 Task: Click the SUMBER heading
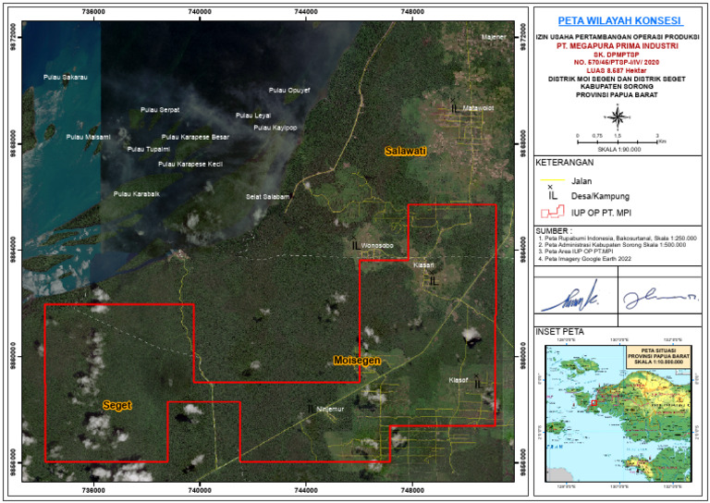(x=554, y=231)
